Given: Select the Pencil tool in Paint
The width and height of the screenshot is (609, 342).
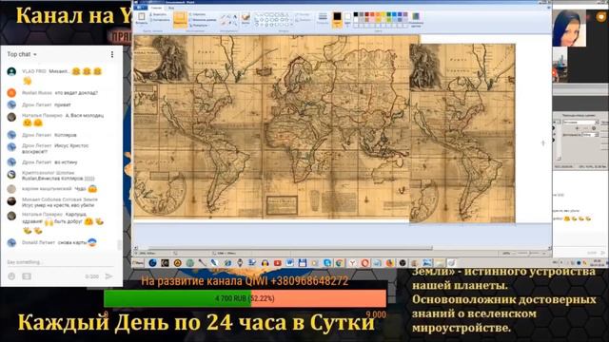Looking at the screenshot, I should coord(223,17).
